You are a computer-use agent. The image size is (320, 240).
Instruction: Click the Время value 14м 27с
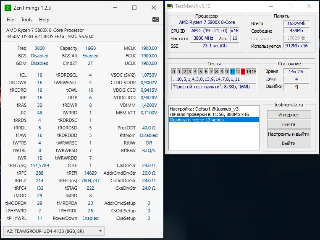[x=296, y=72]
